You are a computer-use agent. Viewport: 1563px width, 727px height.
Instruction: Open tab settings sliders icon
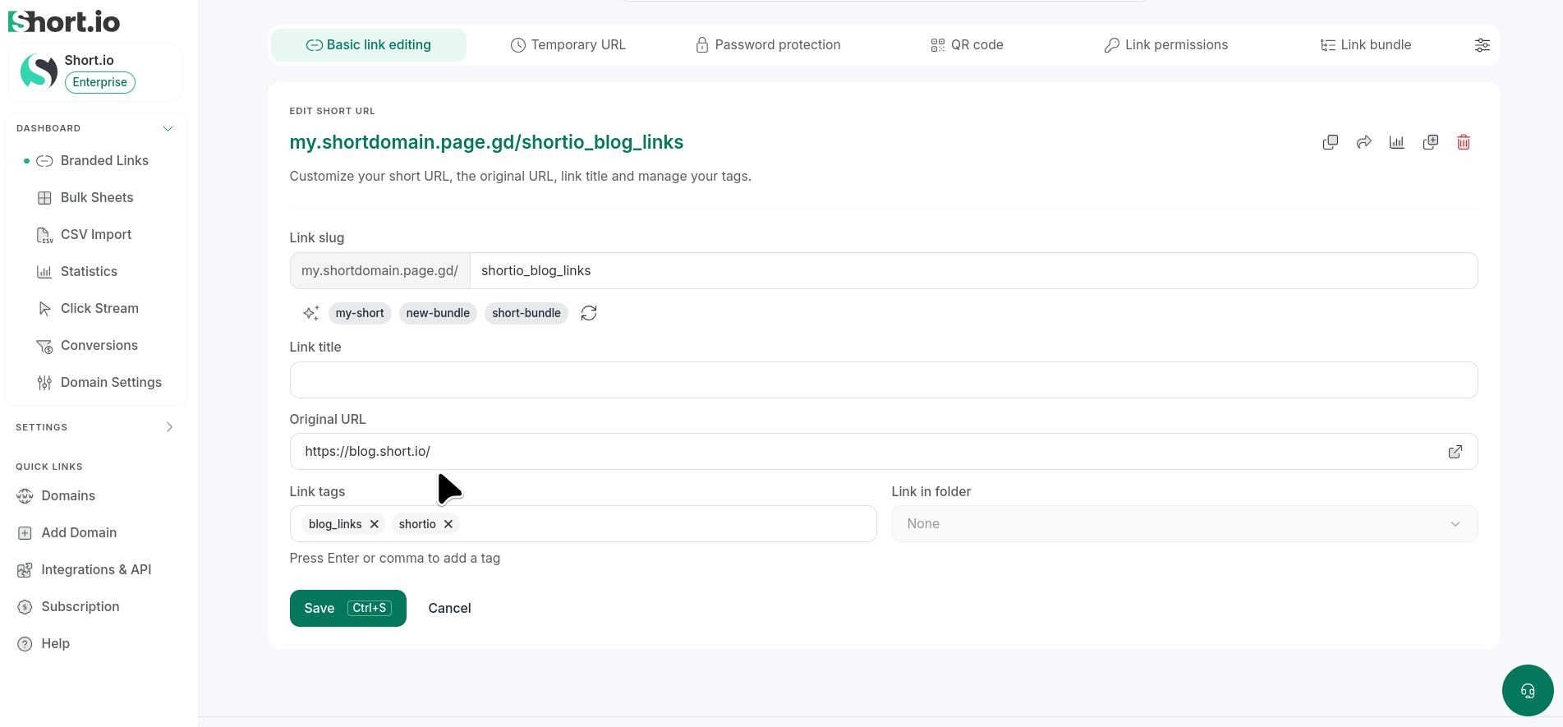tap(1483, 45)
